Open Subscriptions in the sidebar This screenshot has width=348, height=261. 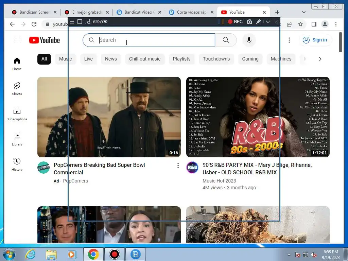17,114
